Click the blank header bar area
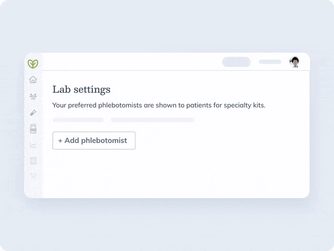Viewport: 334px width, 251px height. click(x=132, y=61)
